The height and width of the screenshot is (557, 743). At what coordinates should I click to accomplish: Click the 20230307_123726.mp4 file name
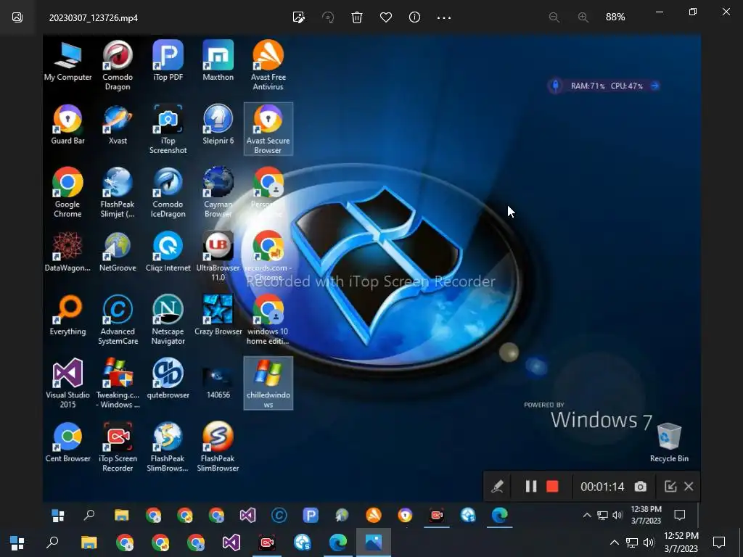click(x=94, y=18)
